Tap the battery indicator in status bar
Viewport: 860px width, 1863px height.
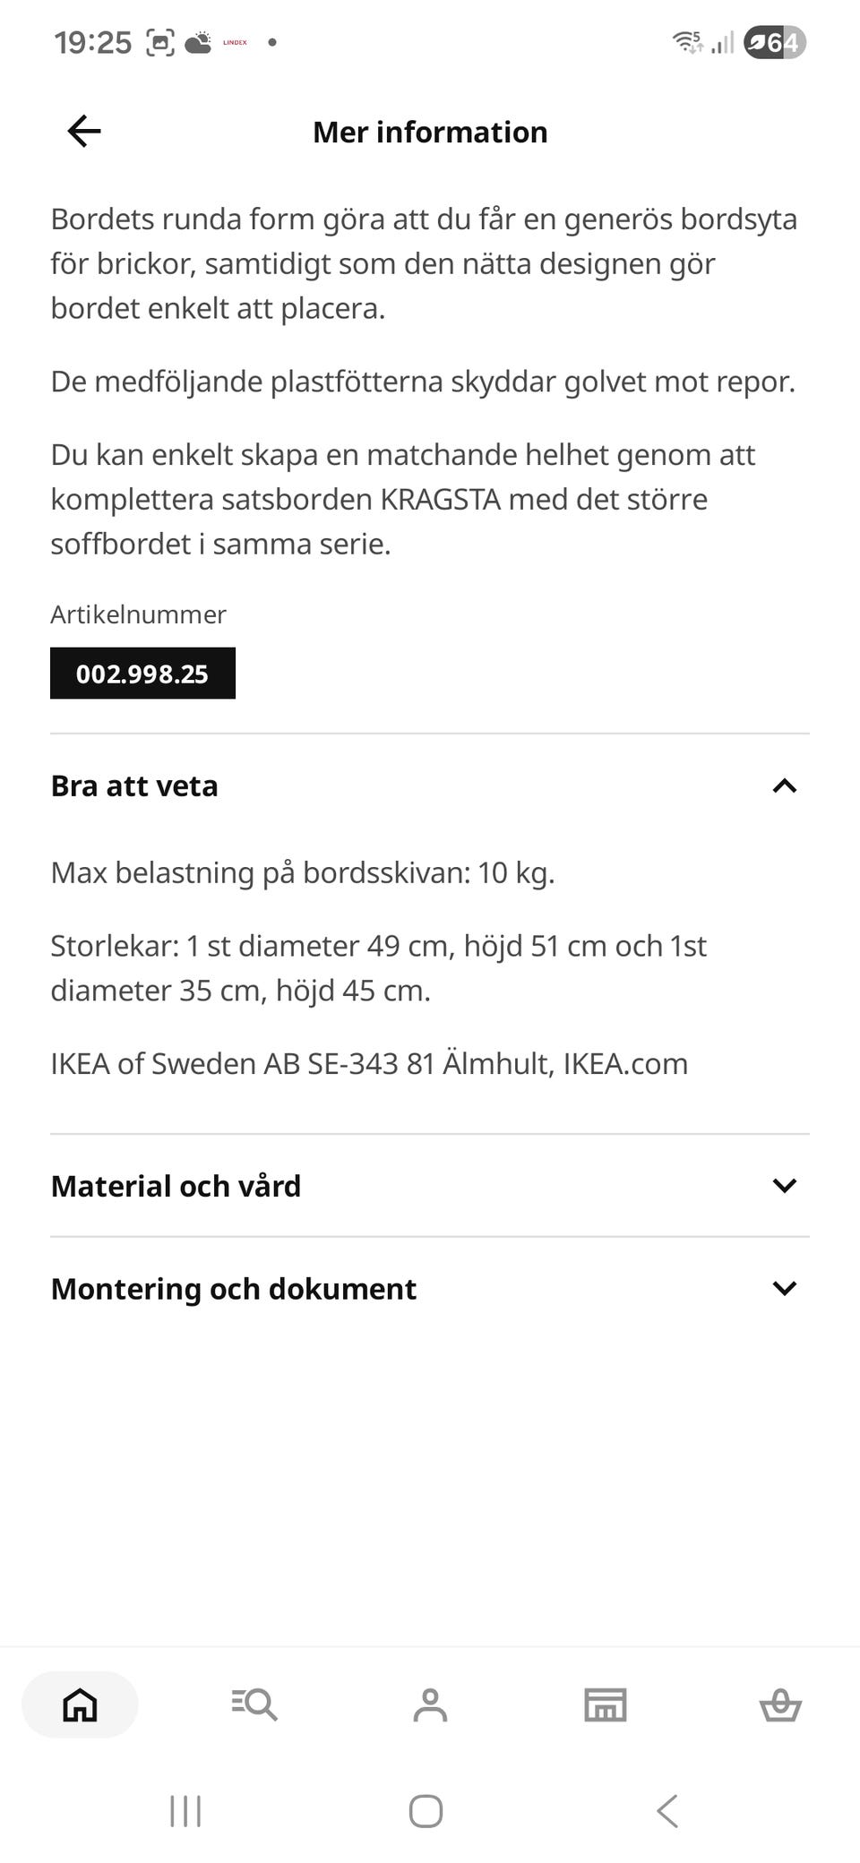pos(776,42)
